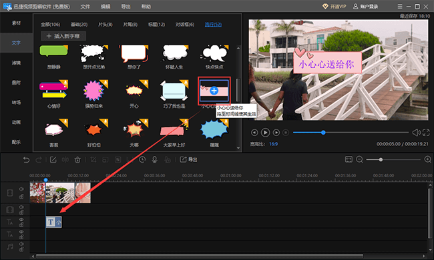Switch to 素材 sidebar panel
Image resolution: width=434 pixels, height=260 pixels.
tap(16, 23)
